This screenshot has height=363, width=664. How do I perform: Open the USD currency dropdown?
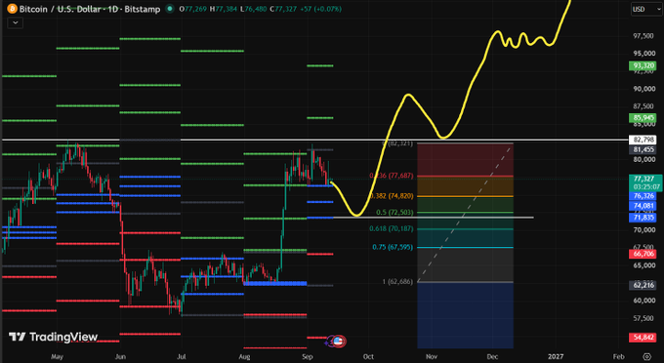(646, 9)
